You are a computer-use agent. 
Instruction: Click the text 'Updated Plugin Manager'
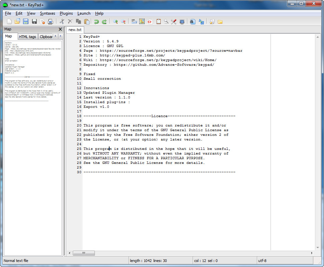point(109,93)
